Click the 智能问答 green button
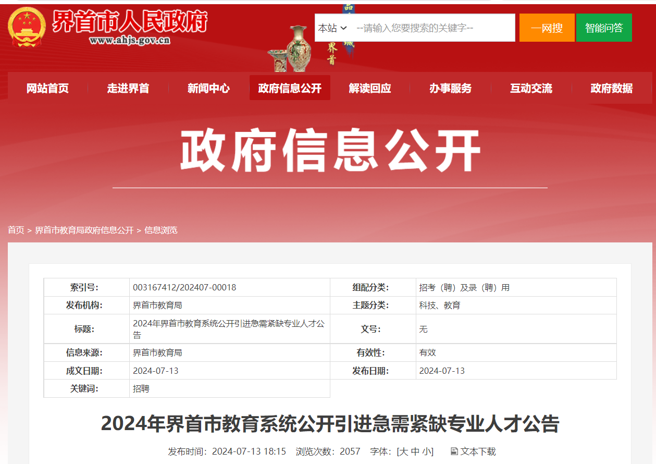 (x=604, y=28)
